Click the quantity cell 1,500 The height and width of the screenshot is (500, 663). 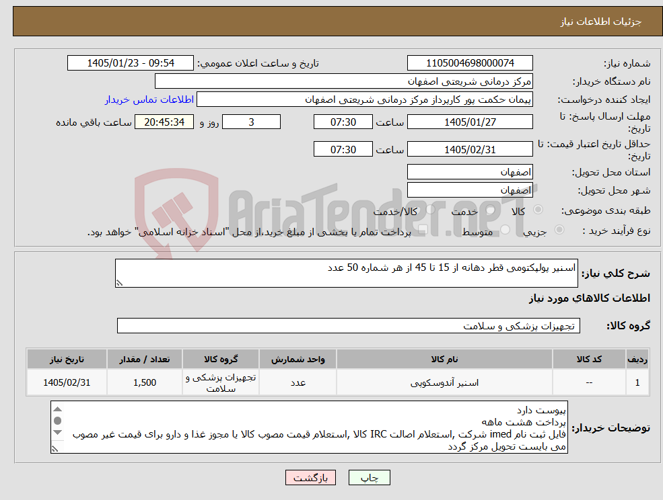(145, 382)
